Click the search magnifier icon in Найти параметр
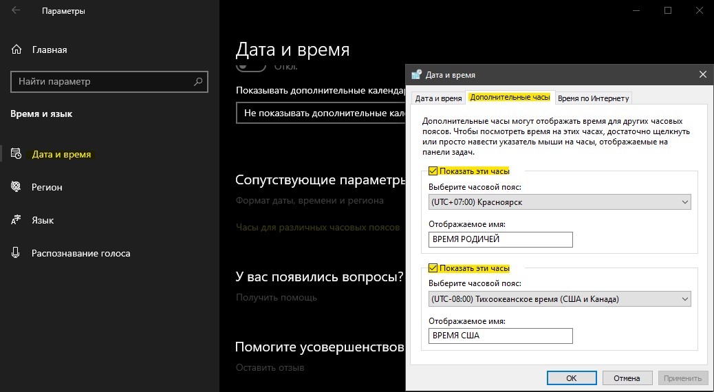 pos(197,82)
